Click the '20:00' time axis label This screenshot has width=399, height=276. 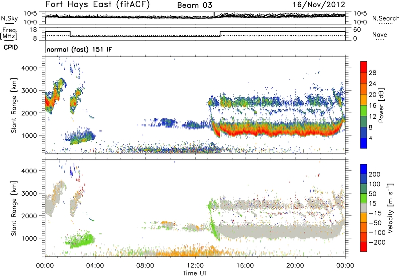pyautogui.click(x=295, y=266)
